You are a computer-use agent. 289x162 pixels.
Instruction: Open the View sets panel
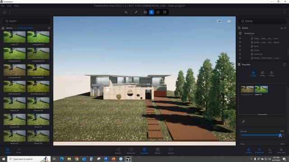click(281, 151)
